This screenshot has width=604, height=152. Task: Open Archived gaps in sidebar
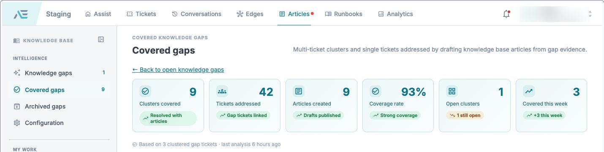(59, 106)
